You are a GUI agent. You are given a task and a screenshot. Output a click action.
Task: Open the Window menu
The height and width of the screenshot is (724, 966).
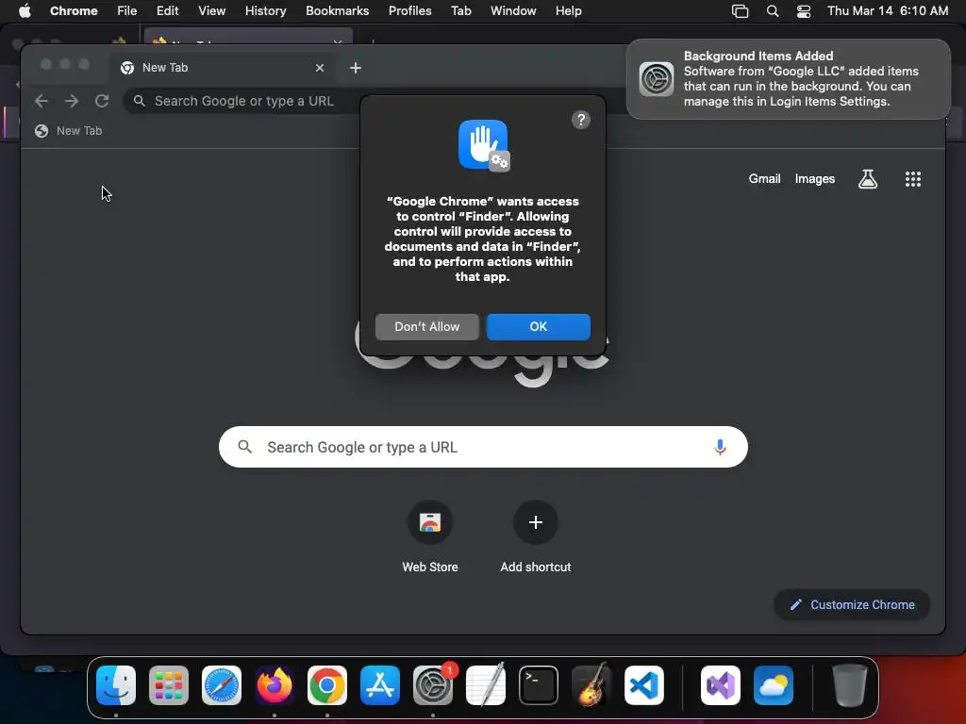[x=513, y=11]
